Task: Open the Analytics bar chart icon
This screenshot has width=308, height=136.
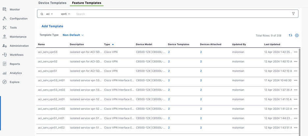Action: coord(5,73)
